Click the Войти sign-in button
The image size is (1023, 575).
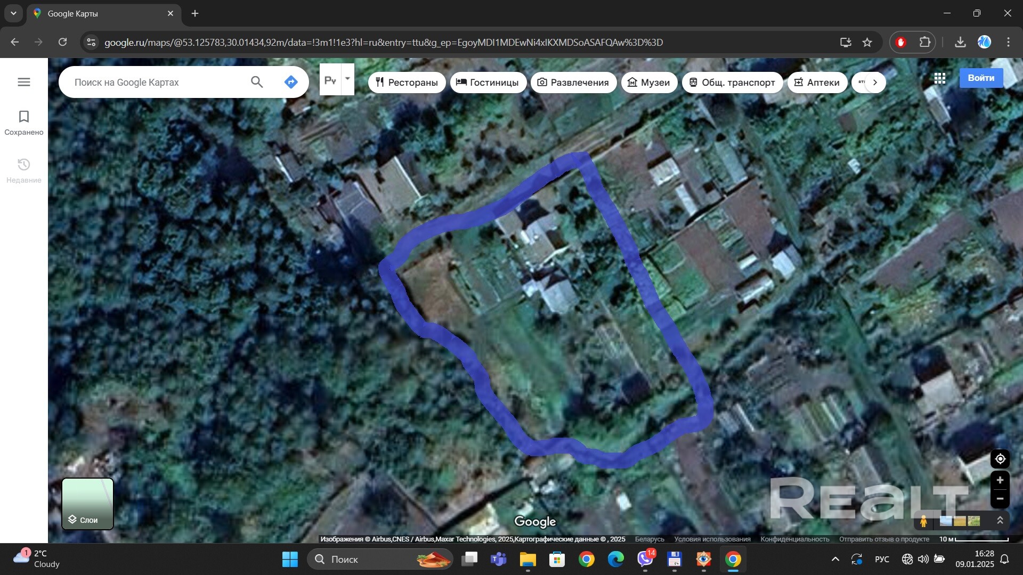click(981, 78)
